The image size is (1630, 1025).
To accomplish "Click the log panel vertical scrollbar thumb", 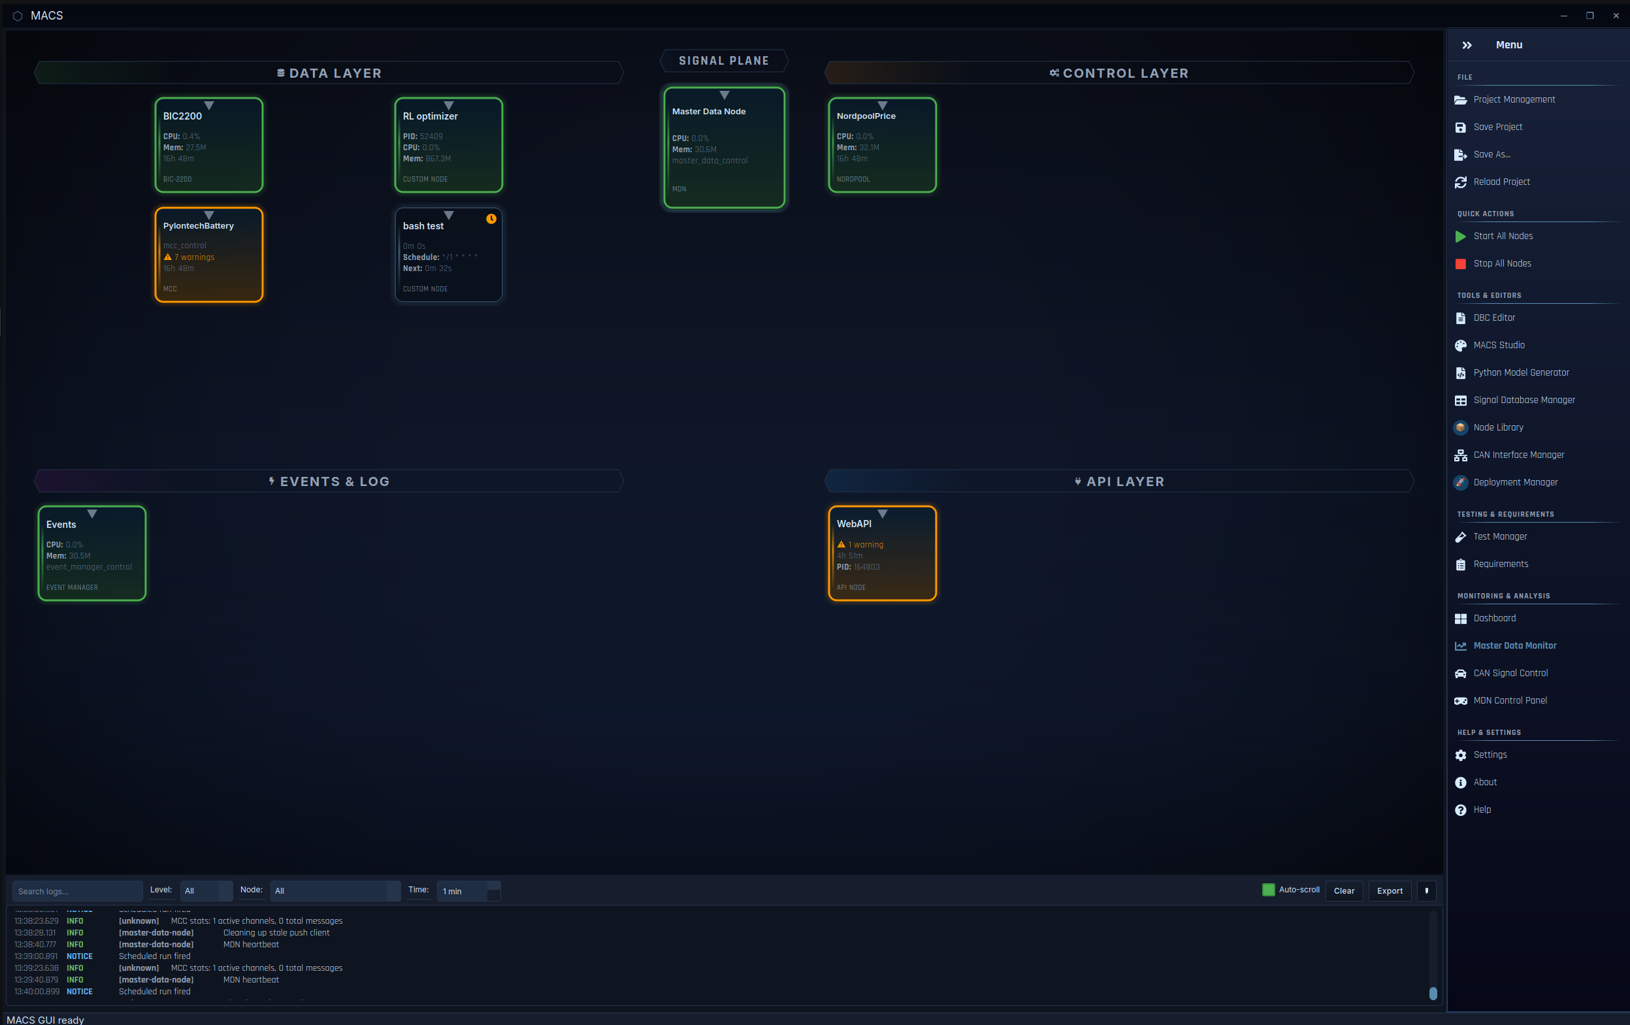I will pos(1433,993).
